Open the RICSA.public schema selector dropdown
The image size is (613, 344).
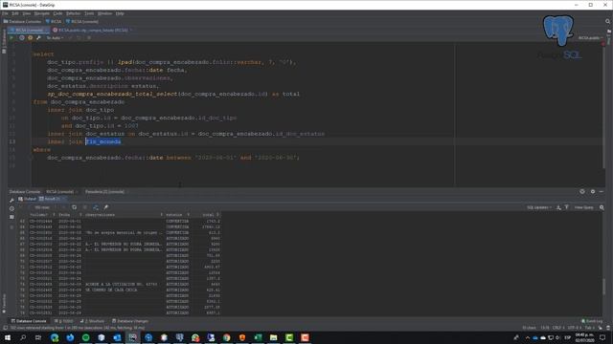[x=590, y=38]
